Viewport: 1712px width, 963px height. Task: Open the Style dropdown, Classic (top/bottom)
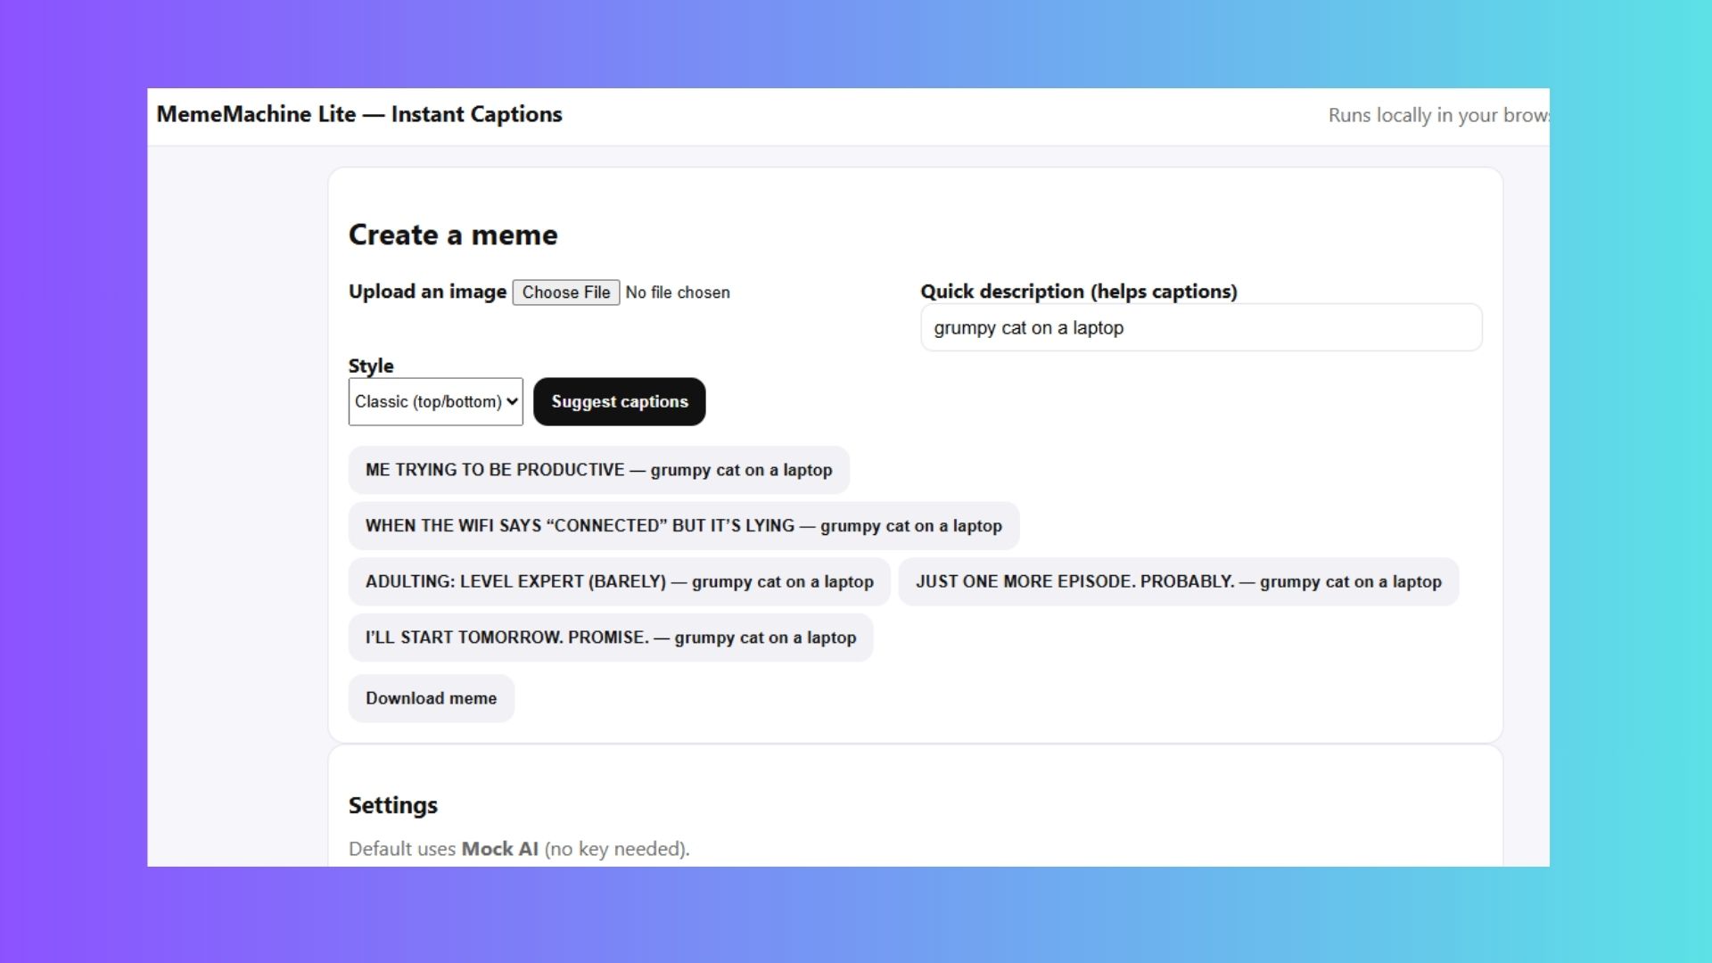(435, 402)
